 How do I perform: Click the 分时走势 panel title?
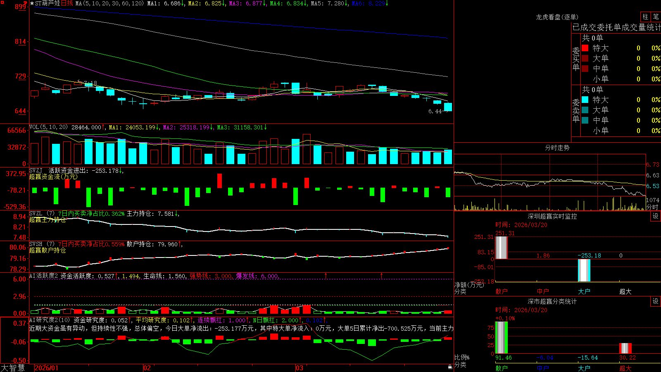click(x=557, y=148)
